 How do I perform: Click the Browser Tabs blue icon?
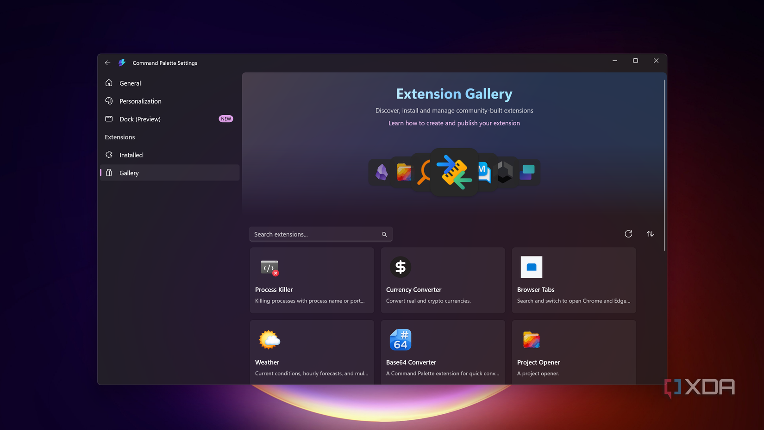(532, 267)
